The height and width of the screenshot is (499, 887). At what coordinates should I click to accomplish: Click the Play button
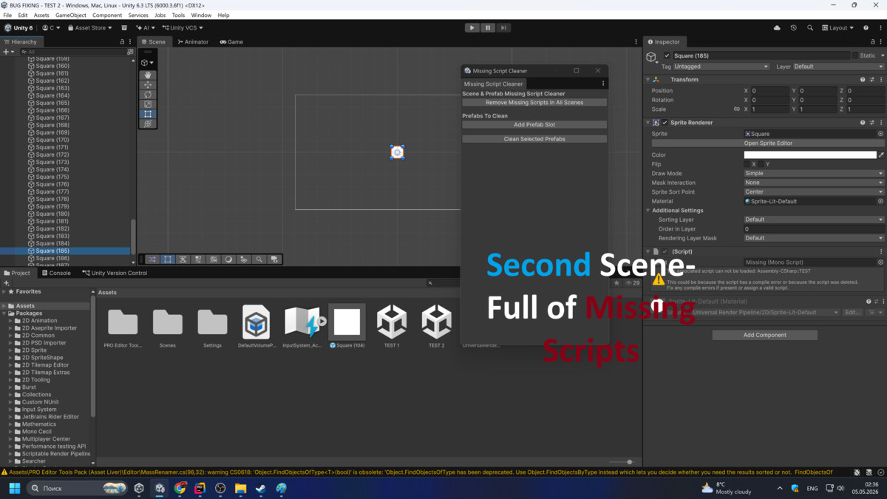pos(472,27)
